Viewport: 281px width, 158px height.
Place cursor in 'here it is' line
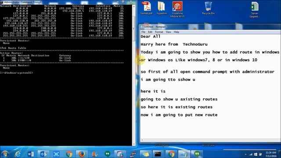153,91
